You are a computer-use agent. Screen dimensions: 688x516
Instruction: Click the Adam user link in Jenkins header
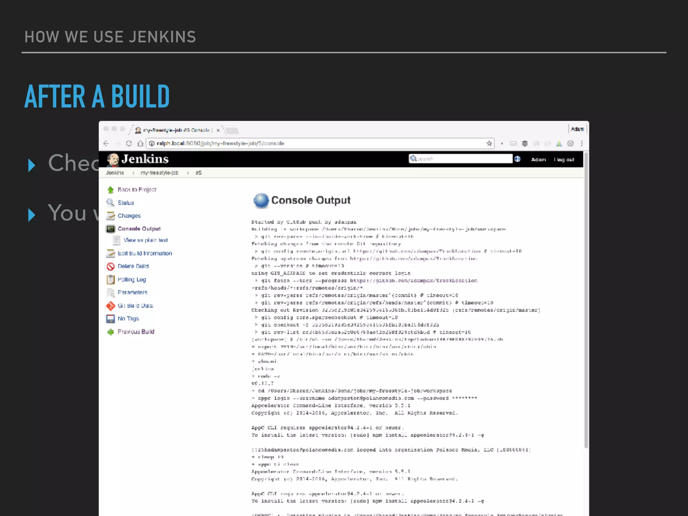click(x=539, y=160)
